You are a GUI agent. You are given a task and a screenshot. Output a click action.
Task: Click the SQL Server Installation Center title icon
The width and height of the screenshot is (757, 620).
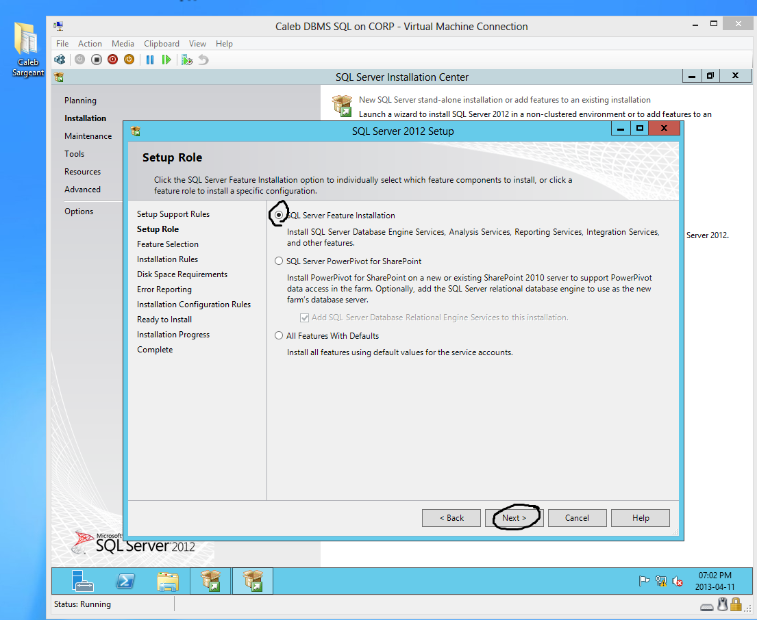coord(59,77)
